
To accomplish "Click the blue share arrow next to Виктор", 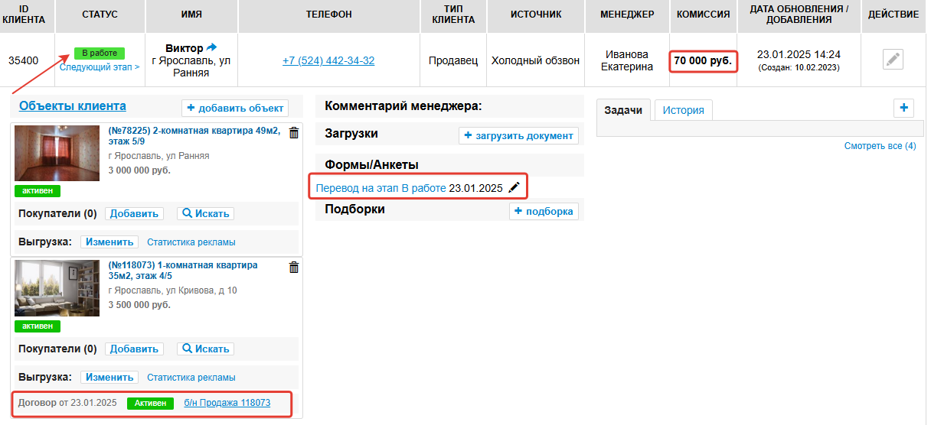I will 211,48.
